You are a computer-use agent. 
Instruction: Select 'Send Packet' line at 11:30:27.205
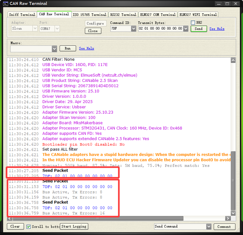55,170
